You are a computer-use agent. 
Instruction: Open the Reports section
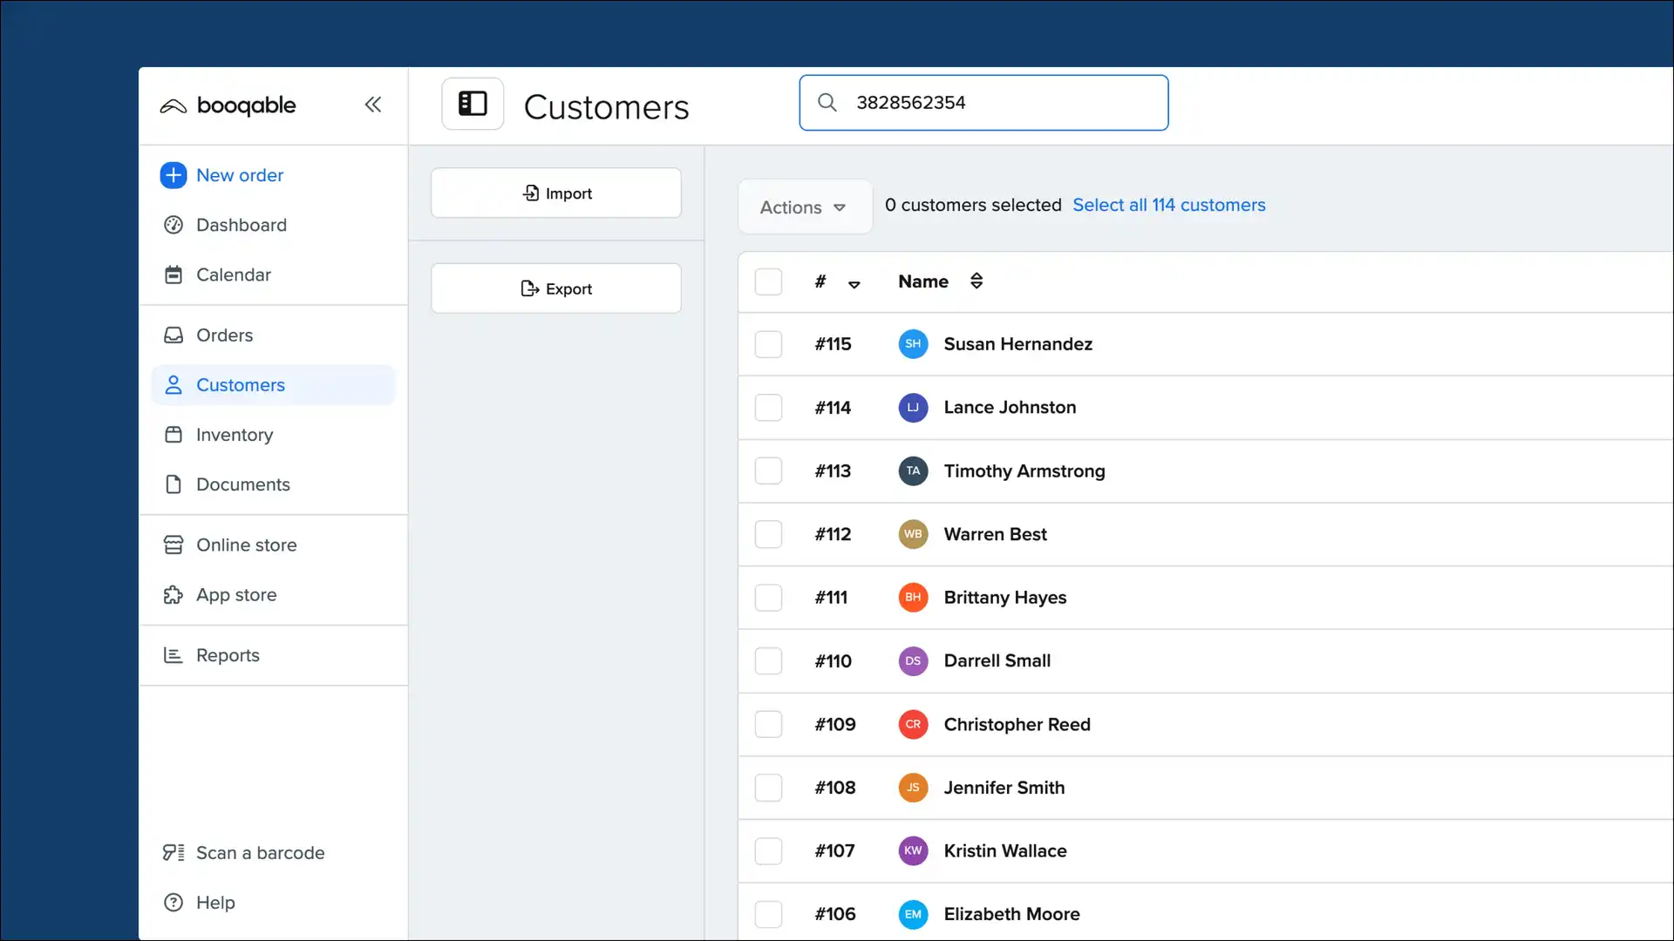[228, 654]
